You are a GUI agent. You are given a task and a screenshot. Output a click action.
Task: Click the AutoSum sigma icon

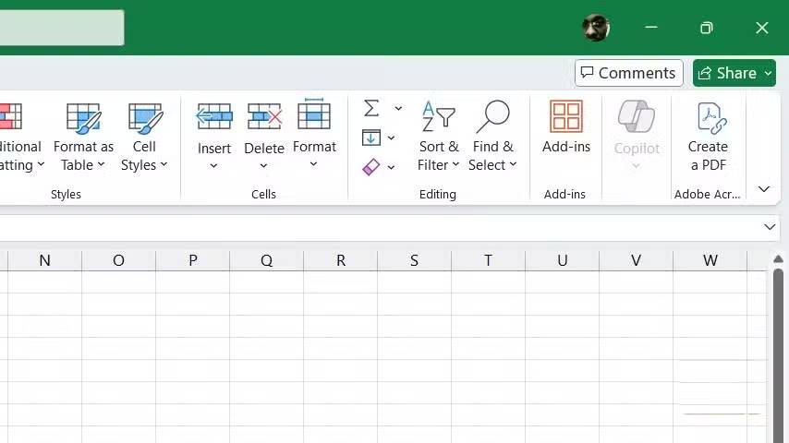[371, 108]
